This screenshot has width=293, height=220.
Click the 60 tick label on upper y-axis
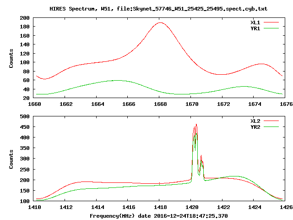[27, 80]
